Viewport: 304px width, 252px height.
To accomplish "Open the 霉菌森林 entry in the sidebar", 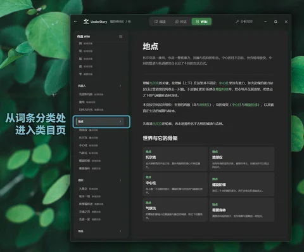I will tap(90, 168).
